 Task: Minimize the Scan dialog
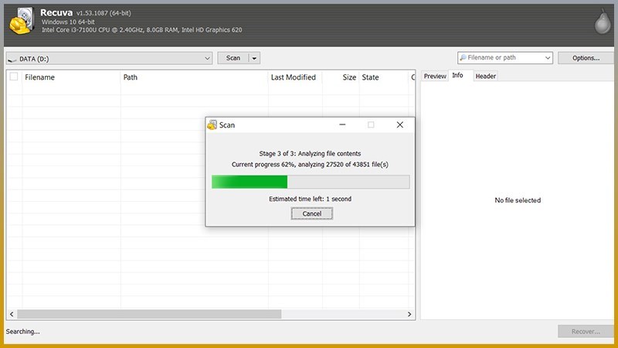tap(342, 125)
